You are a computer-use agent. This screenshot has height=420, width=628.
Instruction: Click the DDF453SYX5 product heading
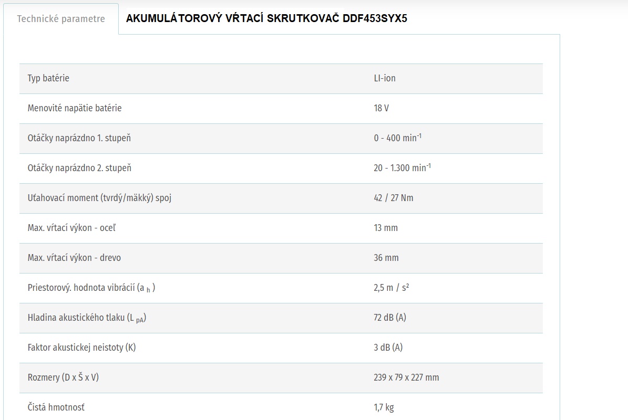(x=266, y=19)
